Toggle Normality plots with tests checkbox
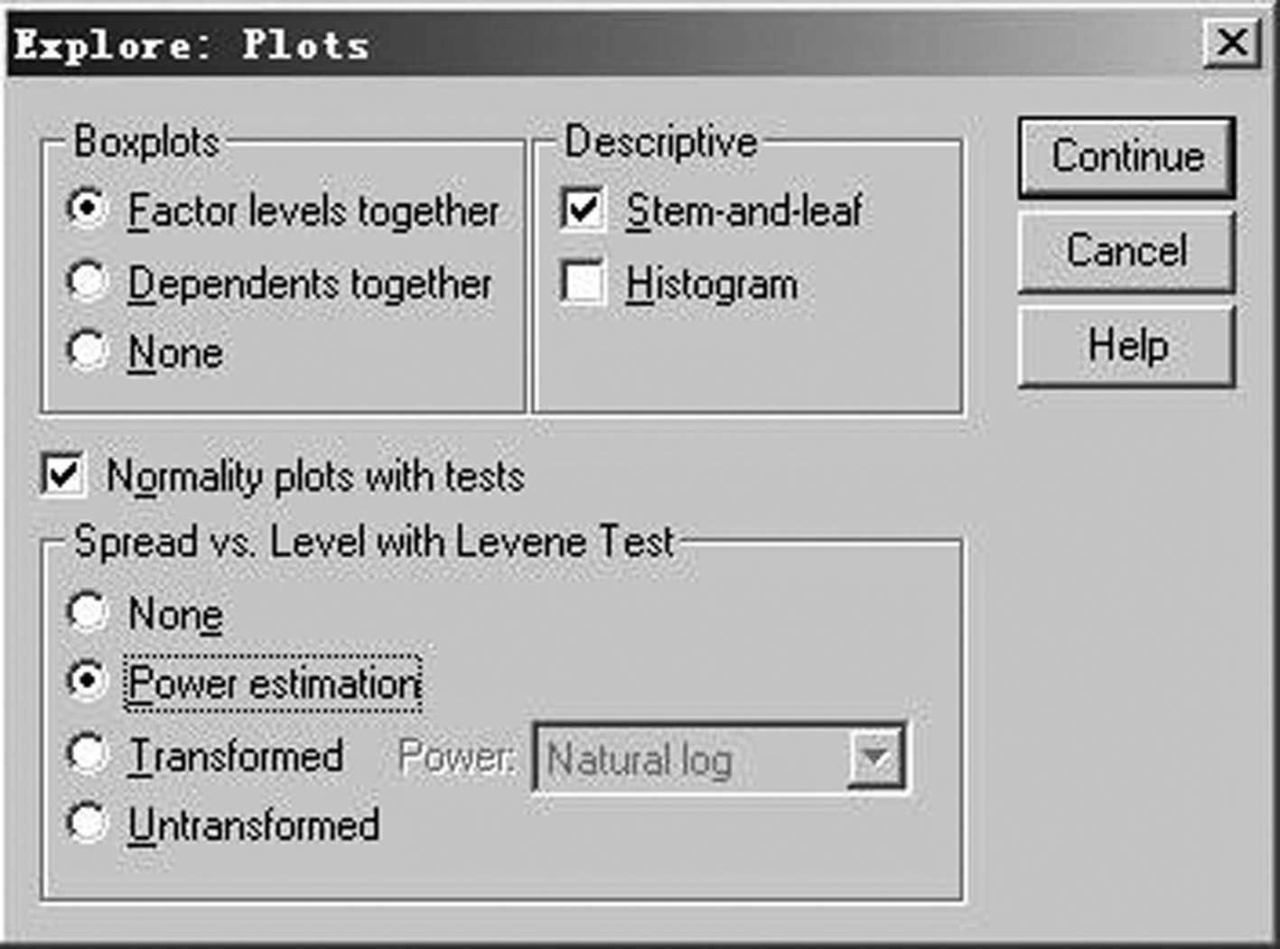 coord(63,475)
